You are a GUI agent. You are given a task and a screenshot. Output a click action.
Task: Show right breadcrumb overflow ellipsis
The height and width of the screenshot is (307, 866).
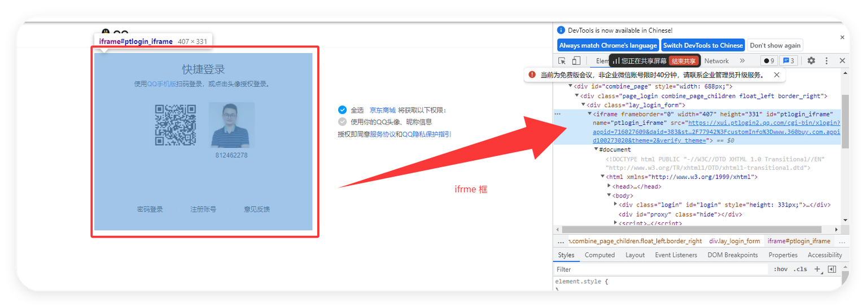coord(841,241)
